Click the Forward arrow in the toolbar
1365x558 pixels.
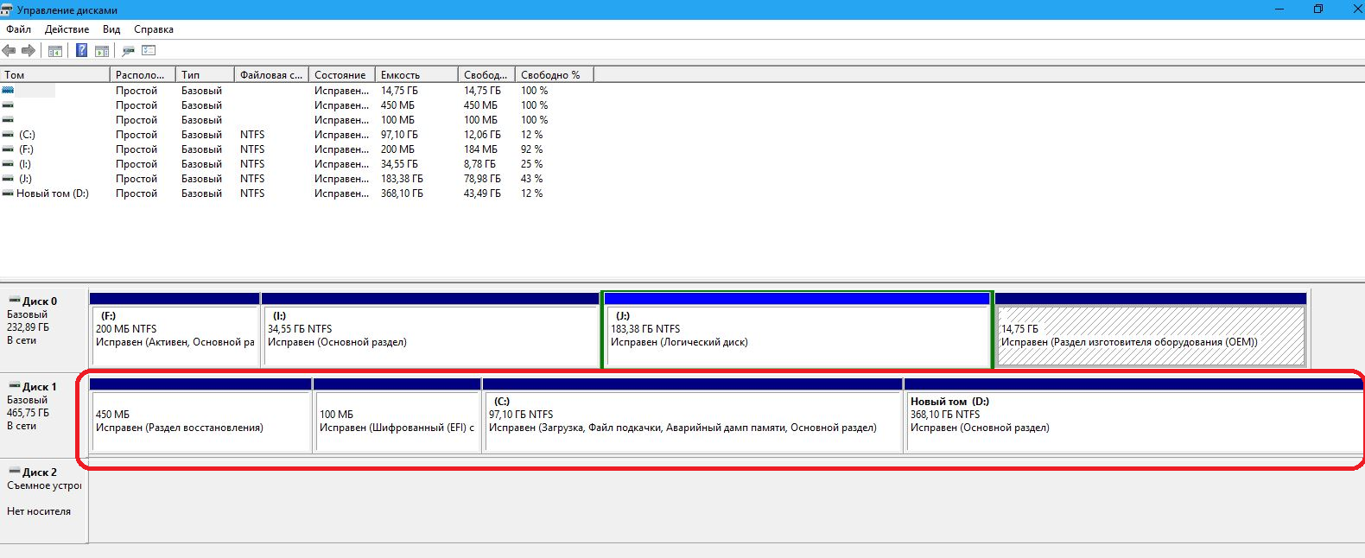(29, 51)
